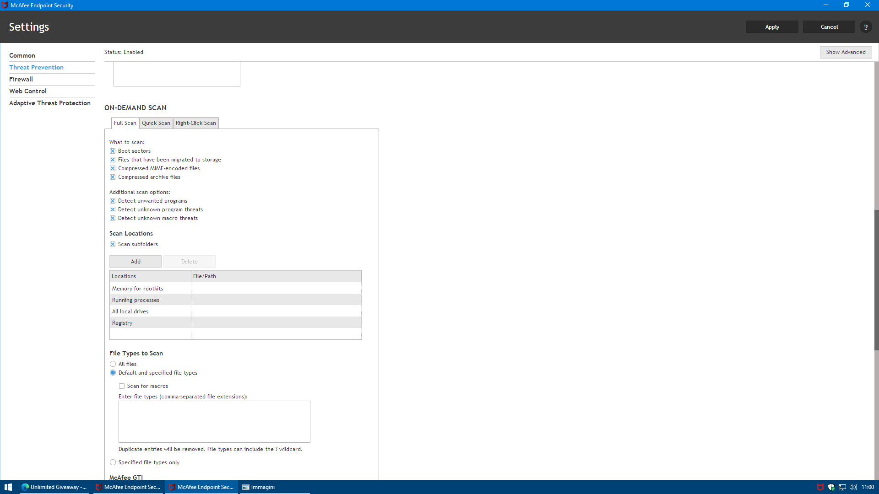The height and width of the screenshot is (494, 879).
Task: Click Windows Security tray icon
Action: pos(831,487)
